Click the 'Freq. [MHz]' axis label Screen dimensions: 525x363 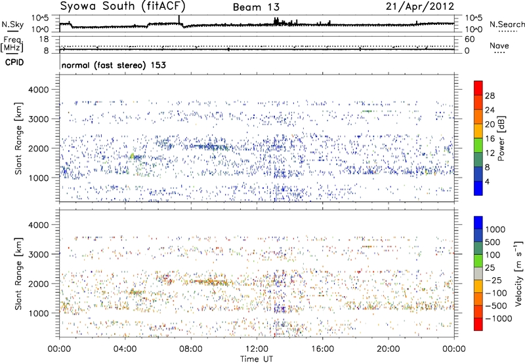[x=12, y=44]
